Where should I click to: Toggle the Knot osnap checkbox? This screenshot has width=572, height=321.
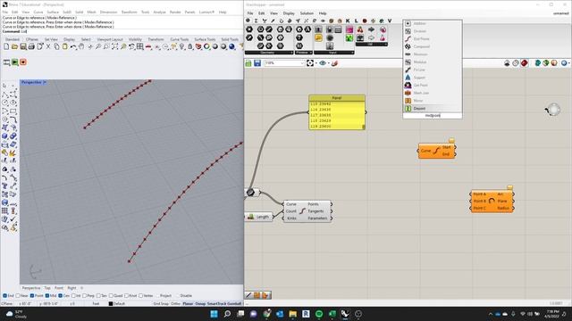pyautogui.click(x=126, y=295)
